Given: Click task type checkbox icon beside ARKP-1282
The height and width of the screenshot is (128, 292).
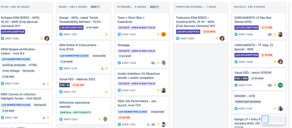Looking at the screenshot, I should point(2,38).
